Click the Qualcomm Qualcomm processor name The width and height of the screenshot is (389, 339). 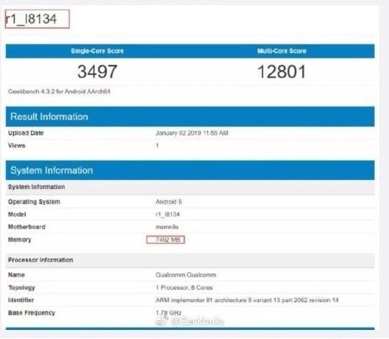tap(186, 275)
